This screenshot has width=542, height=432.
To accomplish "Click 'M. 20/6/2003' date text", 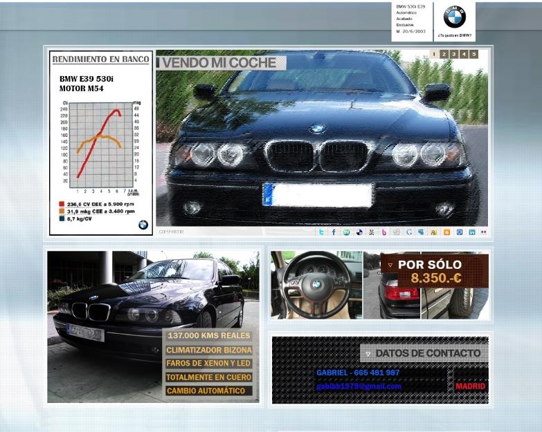I will (x=411, y=31).
